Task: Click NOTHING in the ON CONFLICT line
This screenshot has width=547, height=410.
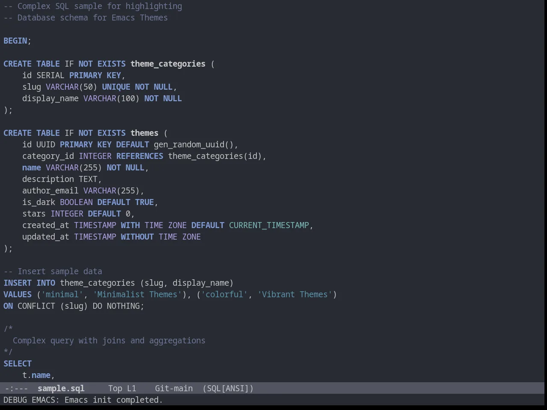Action: tap(123, 306)
